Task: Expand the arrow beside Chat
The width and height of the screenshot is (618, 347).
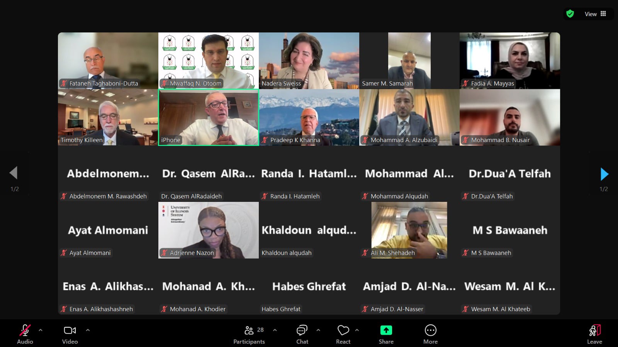Action: (318, 330)
